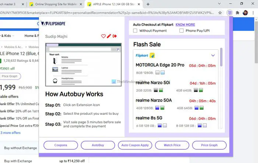Select grey swatch for MOTOROLA Edge 20 Pro
The height and width of the screenshot is (163, 258).
point(157,72)
